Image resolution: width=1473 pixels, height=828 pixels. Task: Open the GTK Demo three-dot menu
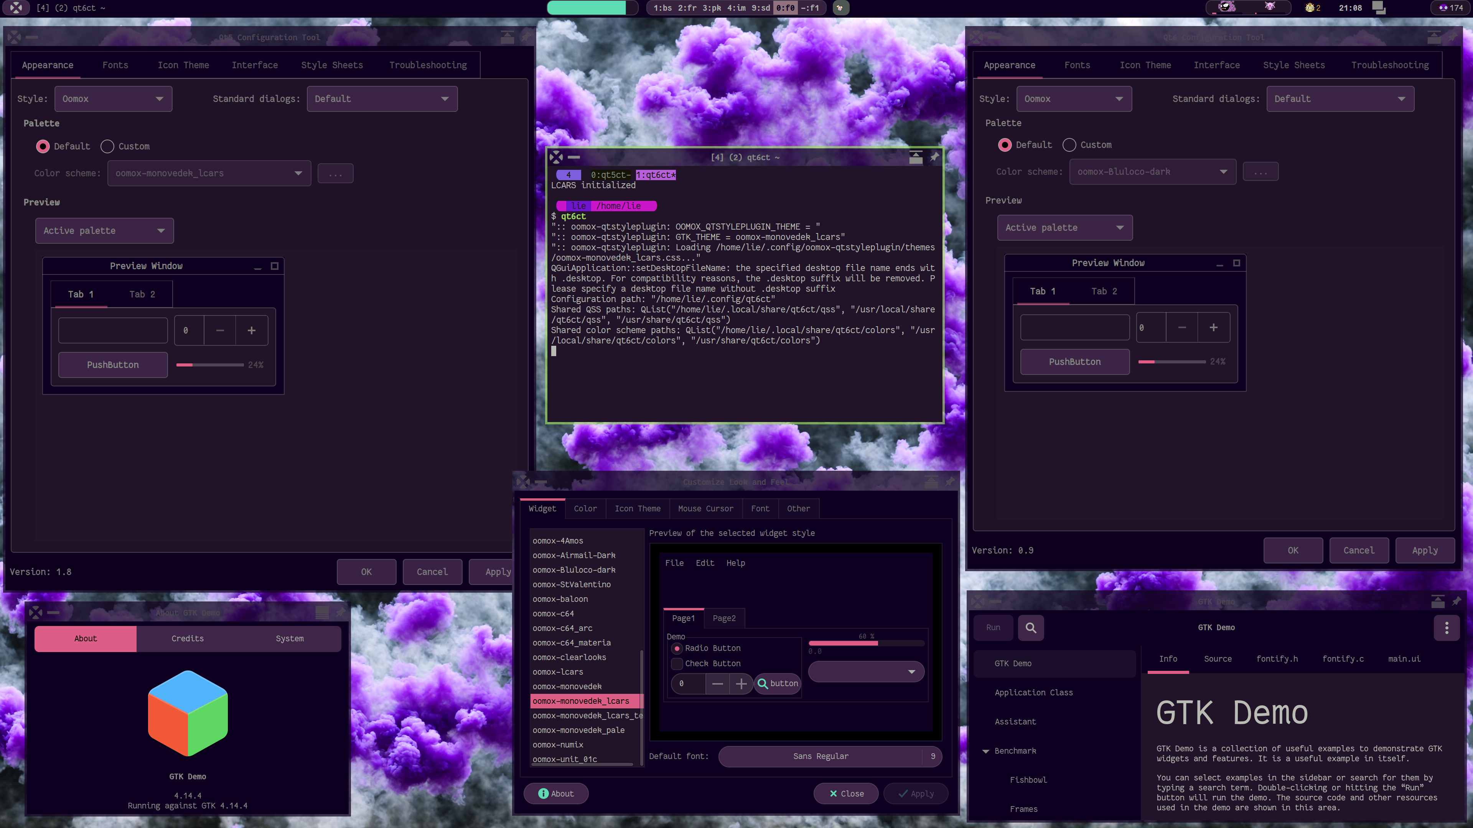tap(1447, 628)
